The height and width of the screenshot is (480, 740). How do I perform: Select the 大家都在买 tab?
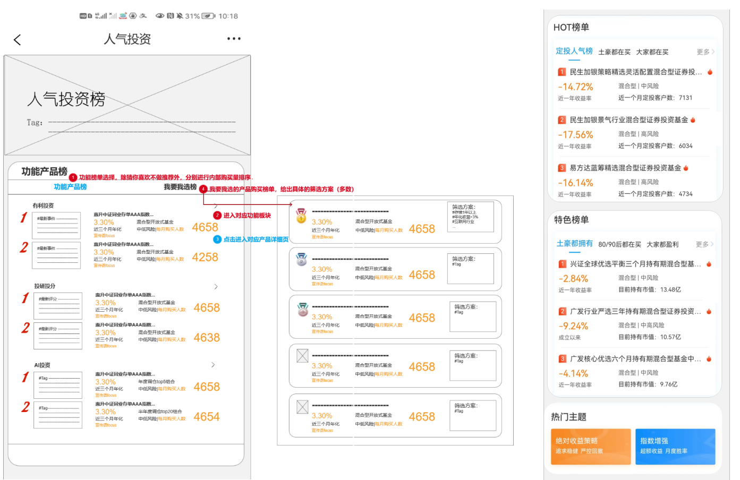click(652, 52)
